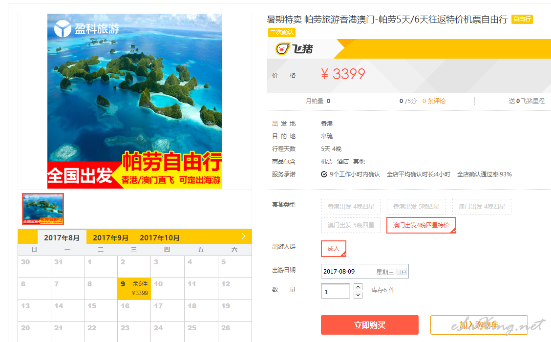
Task: Click the service promise checkmark icon
Action: (x=324, y=174)
